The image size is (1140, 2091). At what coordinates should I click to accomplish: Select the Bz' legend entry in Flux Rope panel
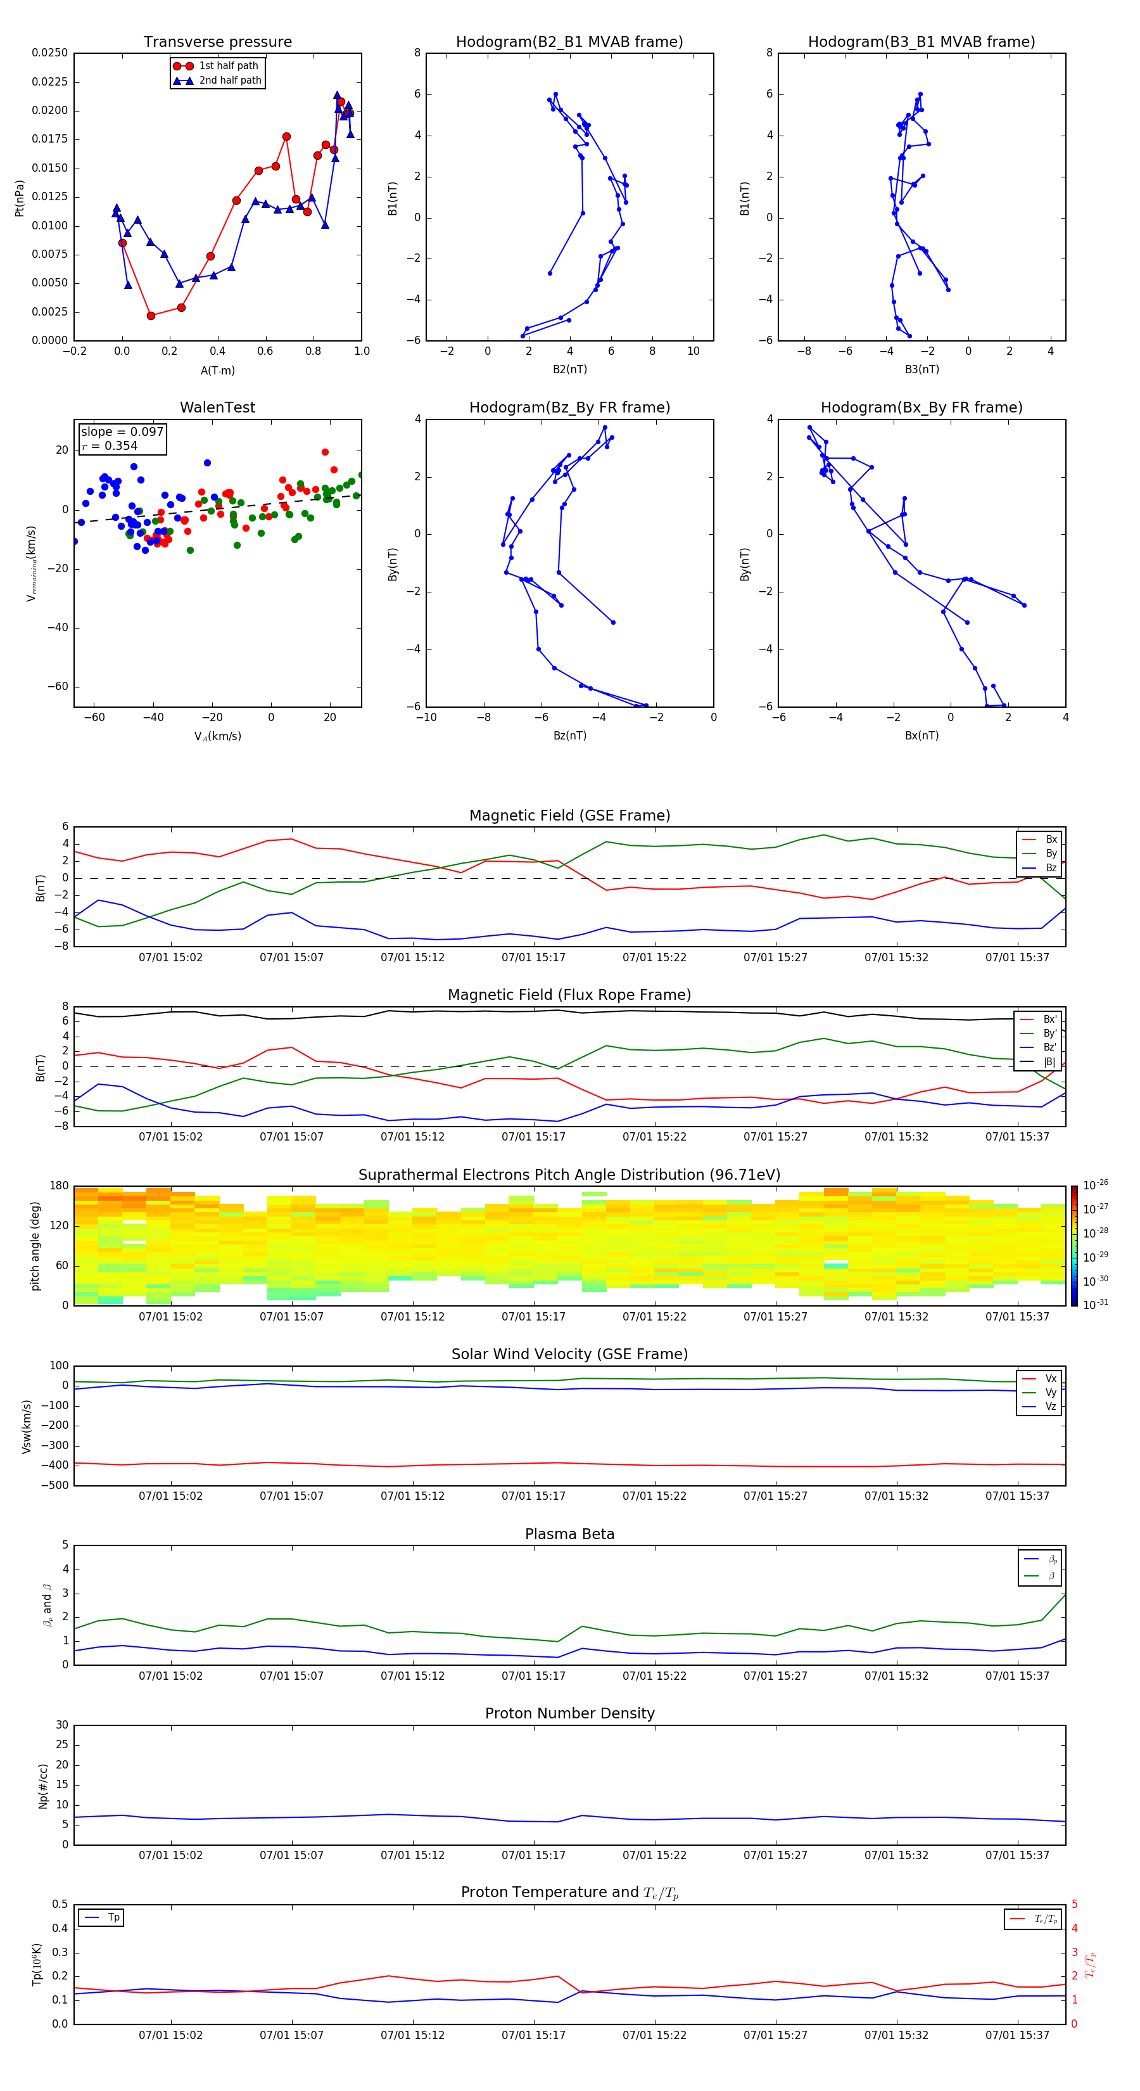1039,1047
